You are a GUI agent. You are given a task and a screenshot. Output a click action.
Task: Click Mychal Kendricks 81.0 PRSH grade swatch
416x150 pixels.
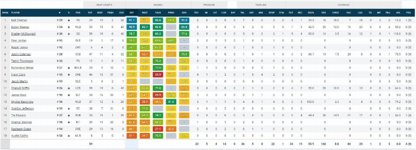pos(171,102)
